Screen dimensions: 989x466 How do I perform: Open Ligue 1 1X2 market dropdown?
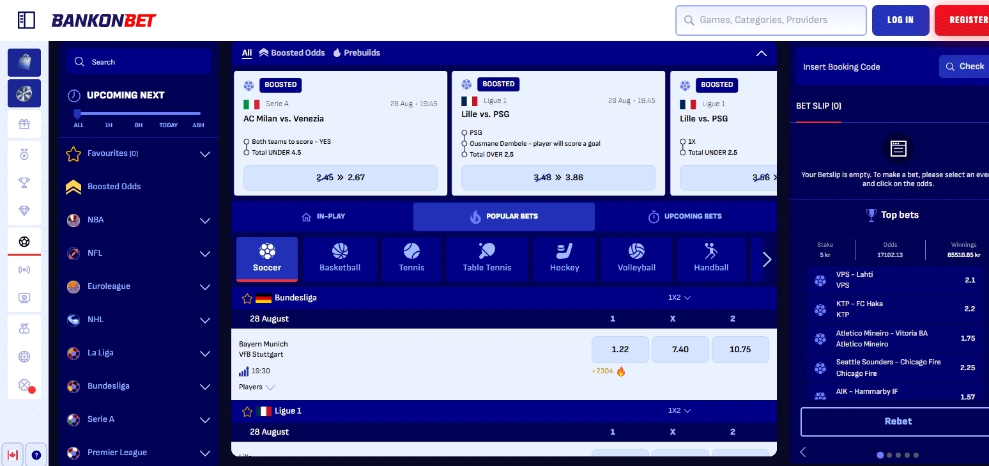[x=679, y=410]
